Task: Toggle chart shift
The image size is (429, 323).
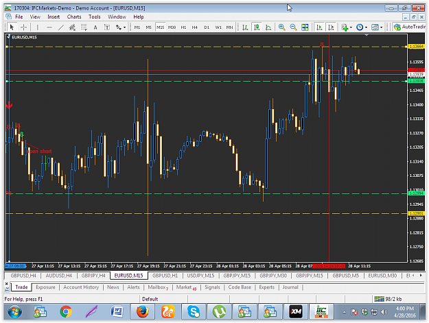Action: (331, 27)
